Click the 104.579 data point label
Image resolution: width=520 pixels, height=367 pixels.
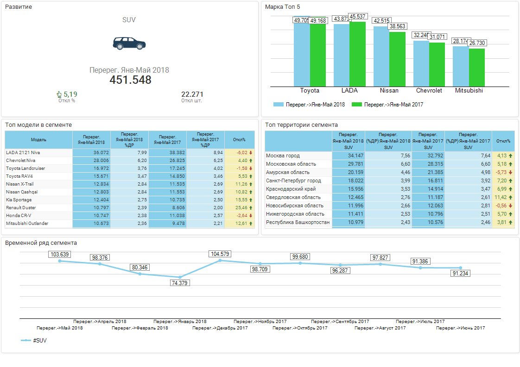coord(220,254)
